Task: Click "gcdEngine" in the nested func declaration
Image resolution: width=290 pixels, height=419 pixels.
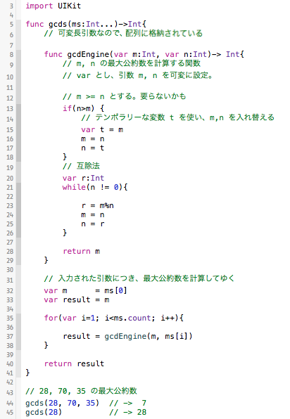Action: (88, 55)
